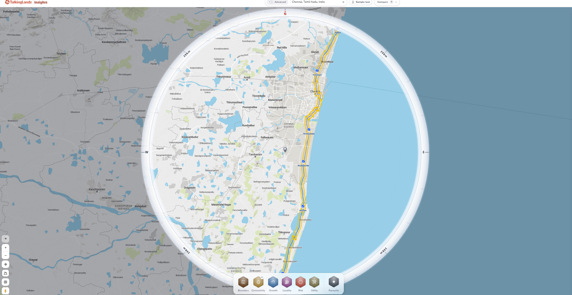Click the Kanakammachathram map label
This screenshot has width=572, height=295.
coord(114,42)
